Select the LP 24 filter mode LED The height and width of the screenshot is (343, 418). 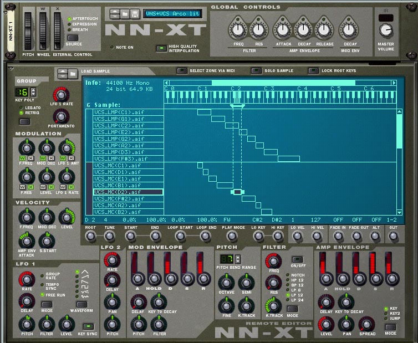pyautogui.click(x=288, y=300)
